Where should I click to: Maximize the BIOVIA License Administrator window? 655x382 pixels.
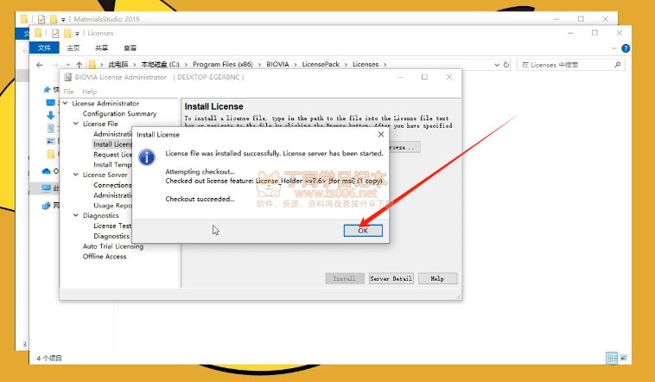[x=424, y=77]
